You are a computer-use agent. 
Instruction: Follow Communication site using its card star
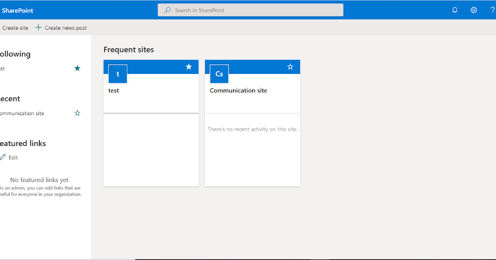coord(290,66)
